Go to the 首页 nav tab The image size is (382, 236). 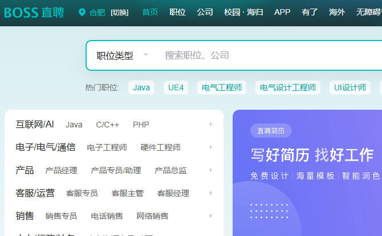(150, 13)
